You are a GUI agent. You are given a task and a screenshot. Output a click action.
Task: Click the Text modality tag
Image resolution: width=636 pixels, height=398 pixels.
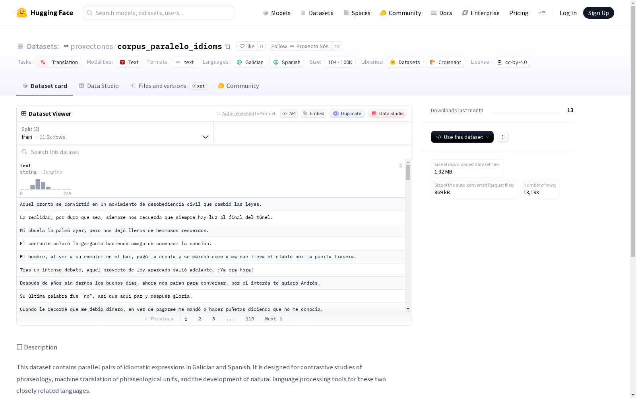point(129,62)
